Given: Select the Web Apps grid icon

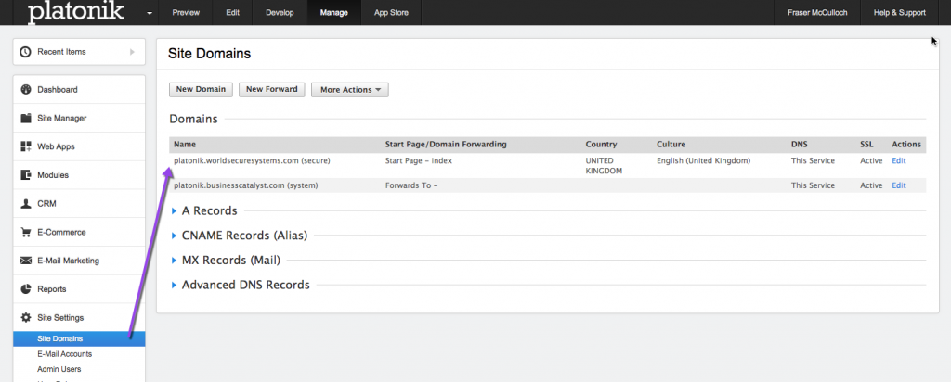Looking at the screenshot, I should (26, 146).
